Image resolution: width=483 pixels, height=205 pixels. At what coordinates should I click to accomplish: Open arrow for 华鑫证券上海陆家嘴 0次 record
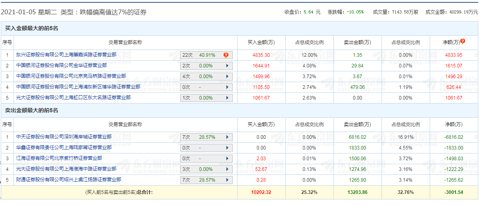227,148
